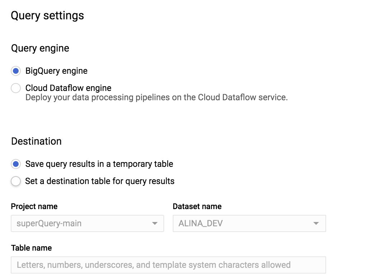Click the "Set a destination table for query results" text
The width and height of the screenshot is (367, 280).
coord(100,181)
